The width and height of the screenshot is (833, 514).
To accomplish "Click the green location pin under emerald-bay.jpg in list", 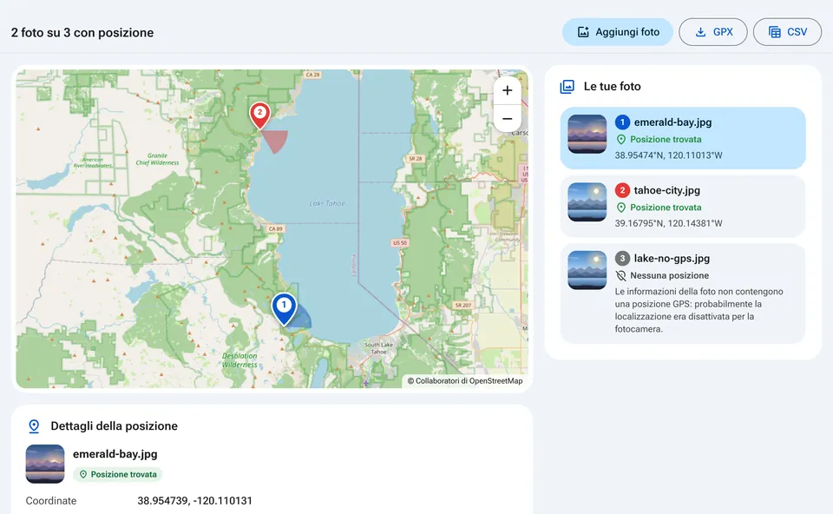I will click(x=621, y=139).
